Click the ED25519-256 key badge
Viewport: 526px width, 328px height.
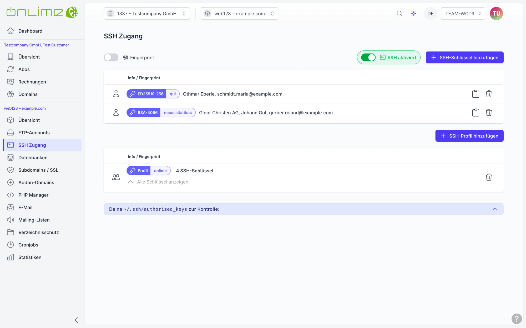[146, 94]
